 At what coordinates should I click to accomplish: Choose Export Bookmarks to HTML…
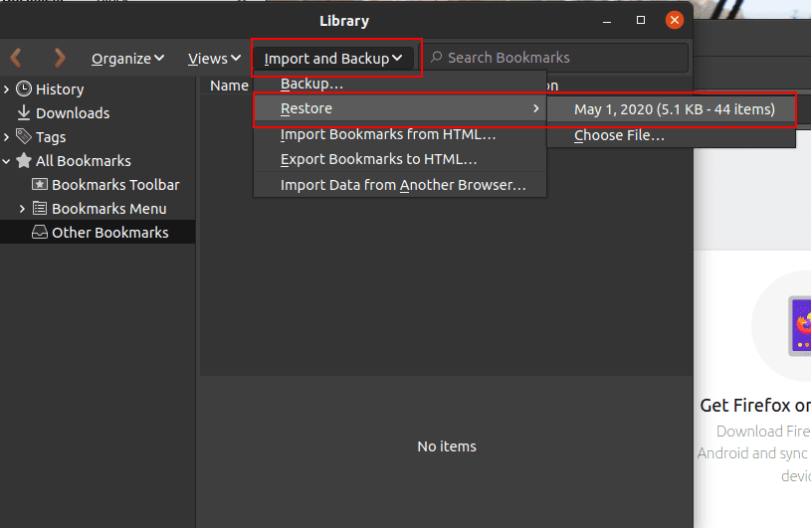tap(400, 159)
